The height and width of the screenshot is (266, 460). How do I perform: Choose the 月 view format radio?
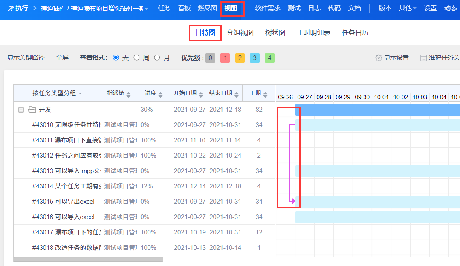[157, 58]
